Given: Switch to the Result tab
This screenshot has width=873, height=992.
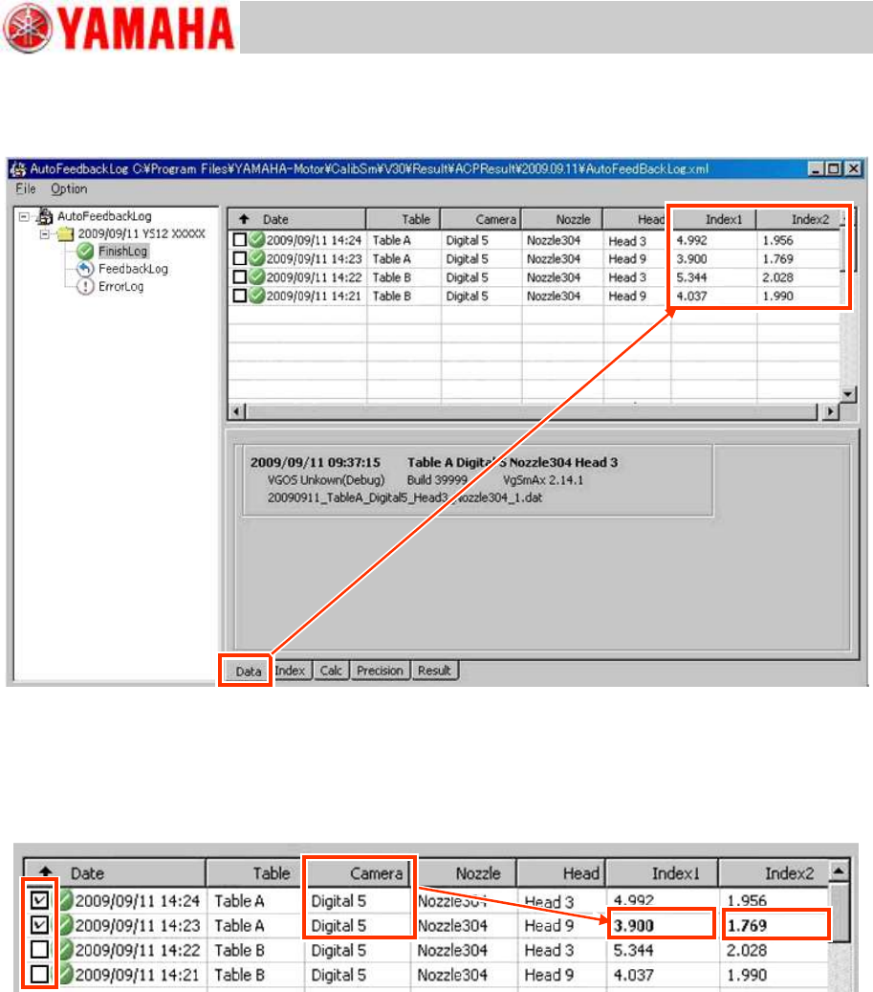Looking at the screenshot, I should (435, 671).
